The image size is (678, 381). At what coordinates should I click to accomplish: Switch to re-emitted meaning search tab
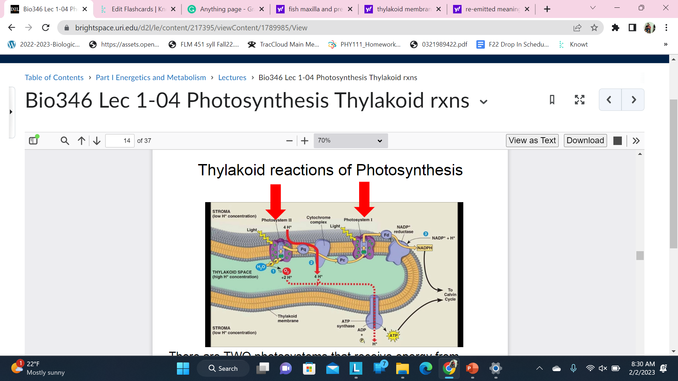pos(491,9)
